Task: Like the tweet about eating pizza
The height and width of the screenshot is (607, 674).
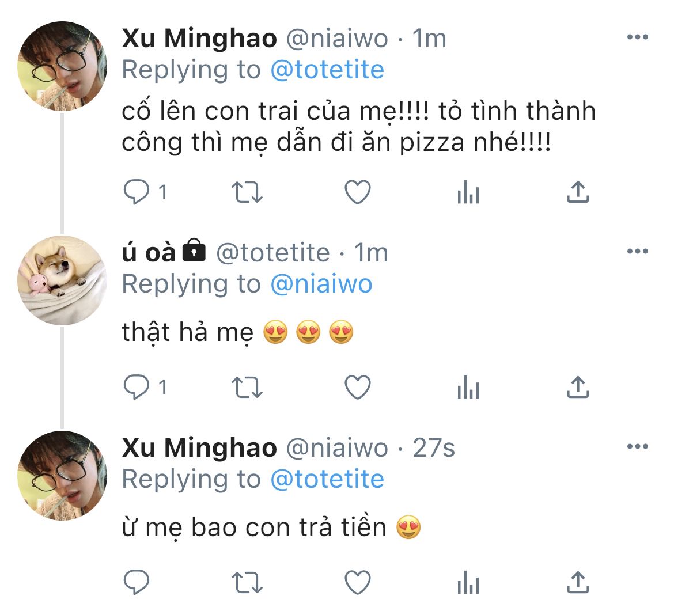Action: coord(357,193)
